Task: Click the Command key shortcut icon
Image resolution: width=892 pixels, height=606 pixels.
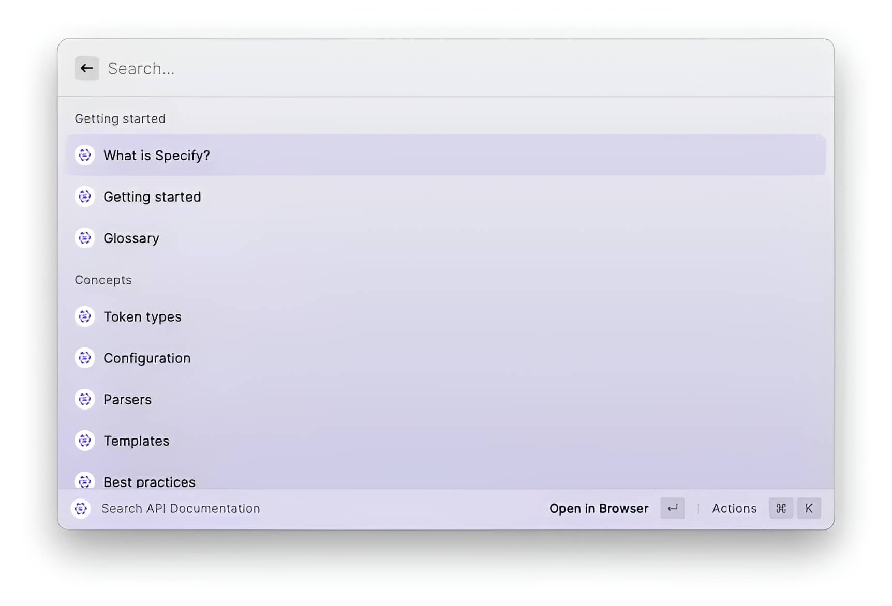Action: point(781,508)
